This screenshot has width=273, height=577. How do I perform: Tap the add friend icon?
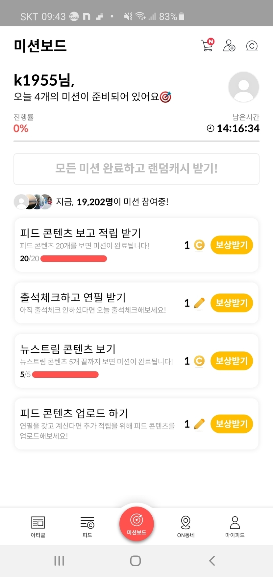point(229,45)
